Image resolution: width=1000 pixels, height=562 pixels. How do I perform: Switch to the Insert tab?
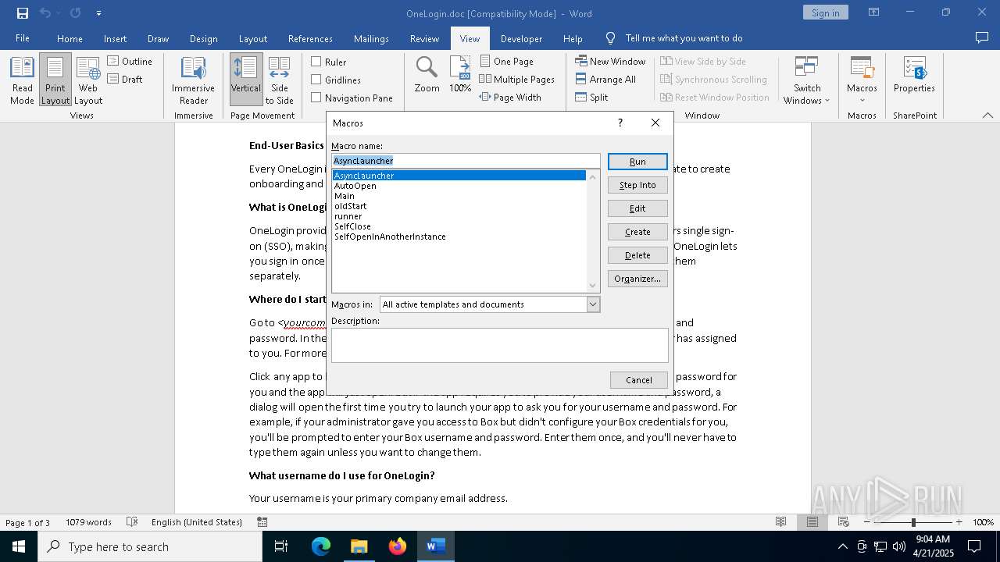(115, 38)
